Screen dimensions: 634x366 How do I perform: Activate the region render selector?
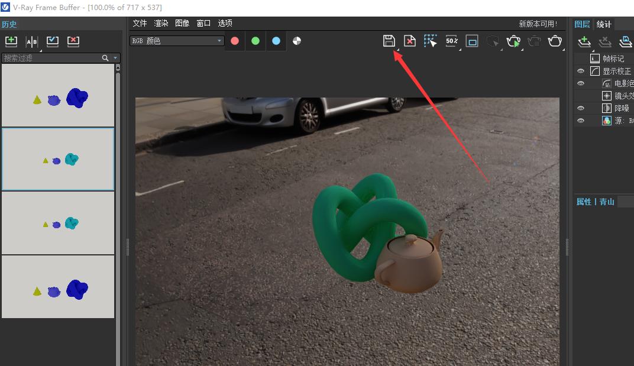(431, 41)
